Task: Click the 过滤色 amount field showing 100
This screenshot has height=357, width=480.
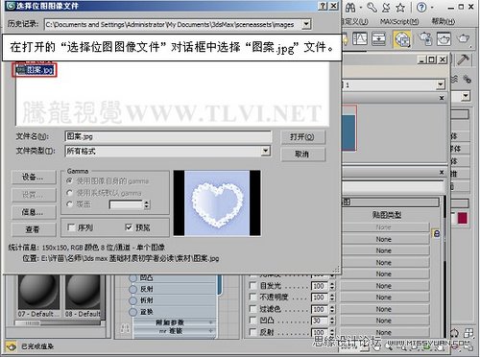Action: tap(319, 309)
